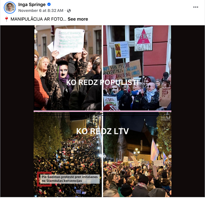Viewport: 205px width, 198px height.
Task: Expand the post with See more
Action: (x=78, y=19)
